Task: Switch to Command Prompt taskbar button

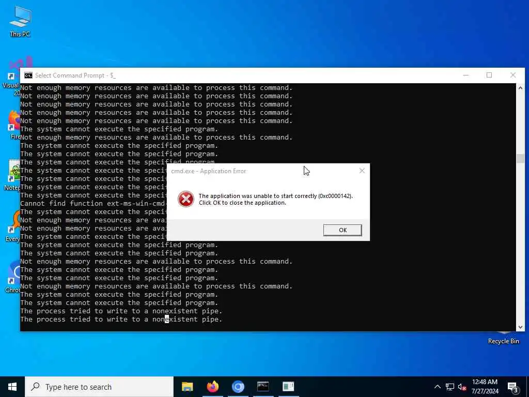Action: click(263, 387)
